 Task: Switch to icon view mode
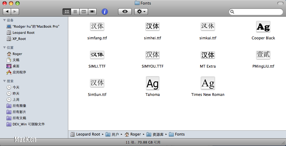pos(67,12)
